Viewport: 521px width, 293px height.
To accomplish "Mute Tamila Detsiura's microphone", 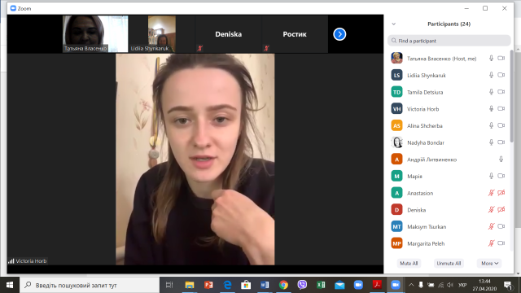I will click(x=491, y=92).
